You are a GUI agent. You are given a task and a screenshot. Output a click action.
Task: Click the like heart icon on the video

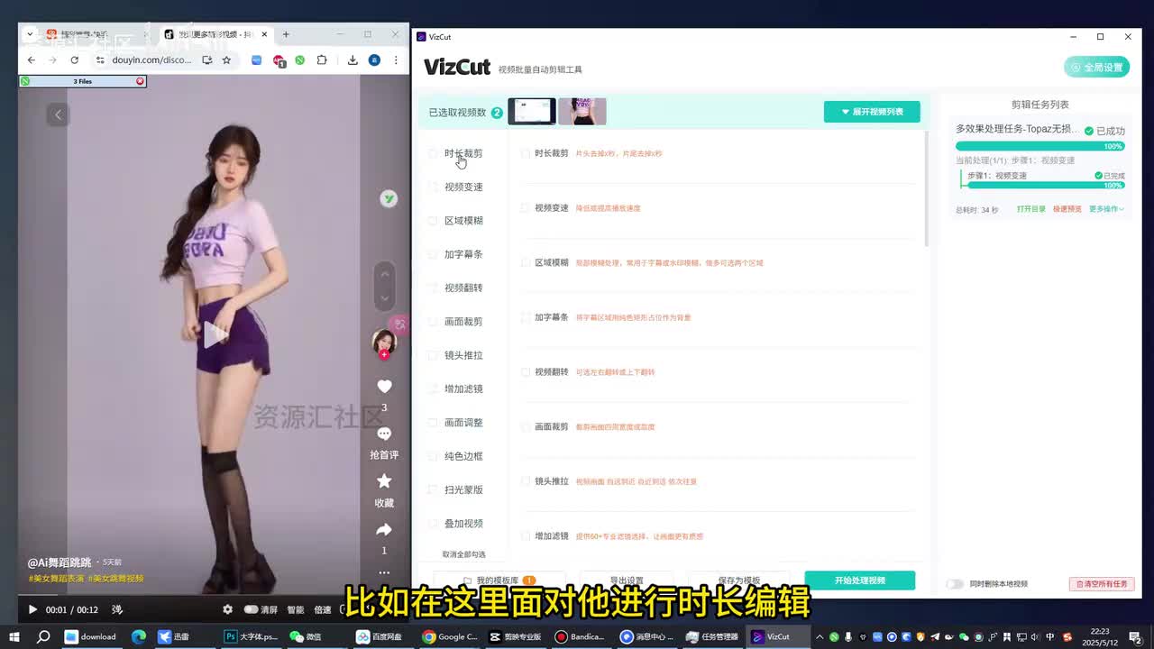384,387
